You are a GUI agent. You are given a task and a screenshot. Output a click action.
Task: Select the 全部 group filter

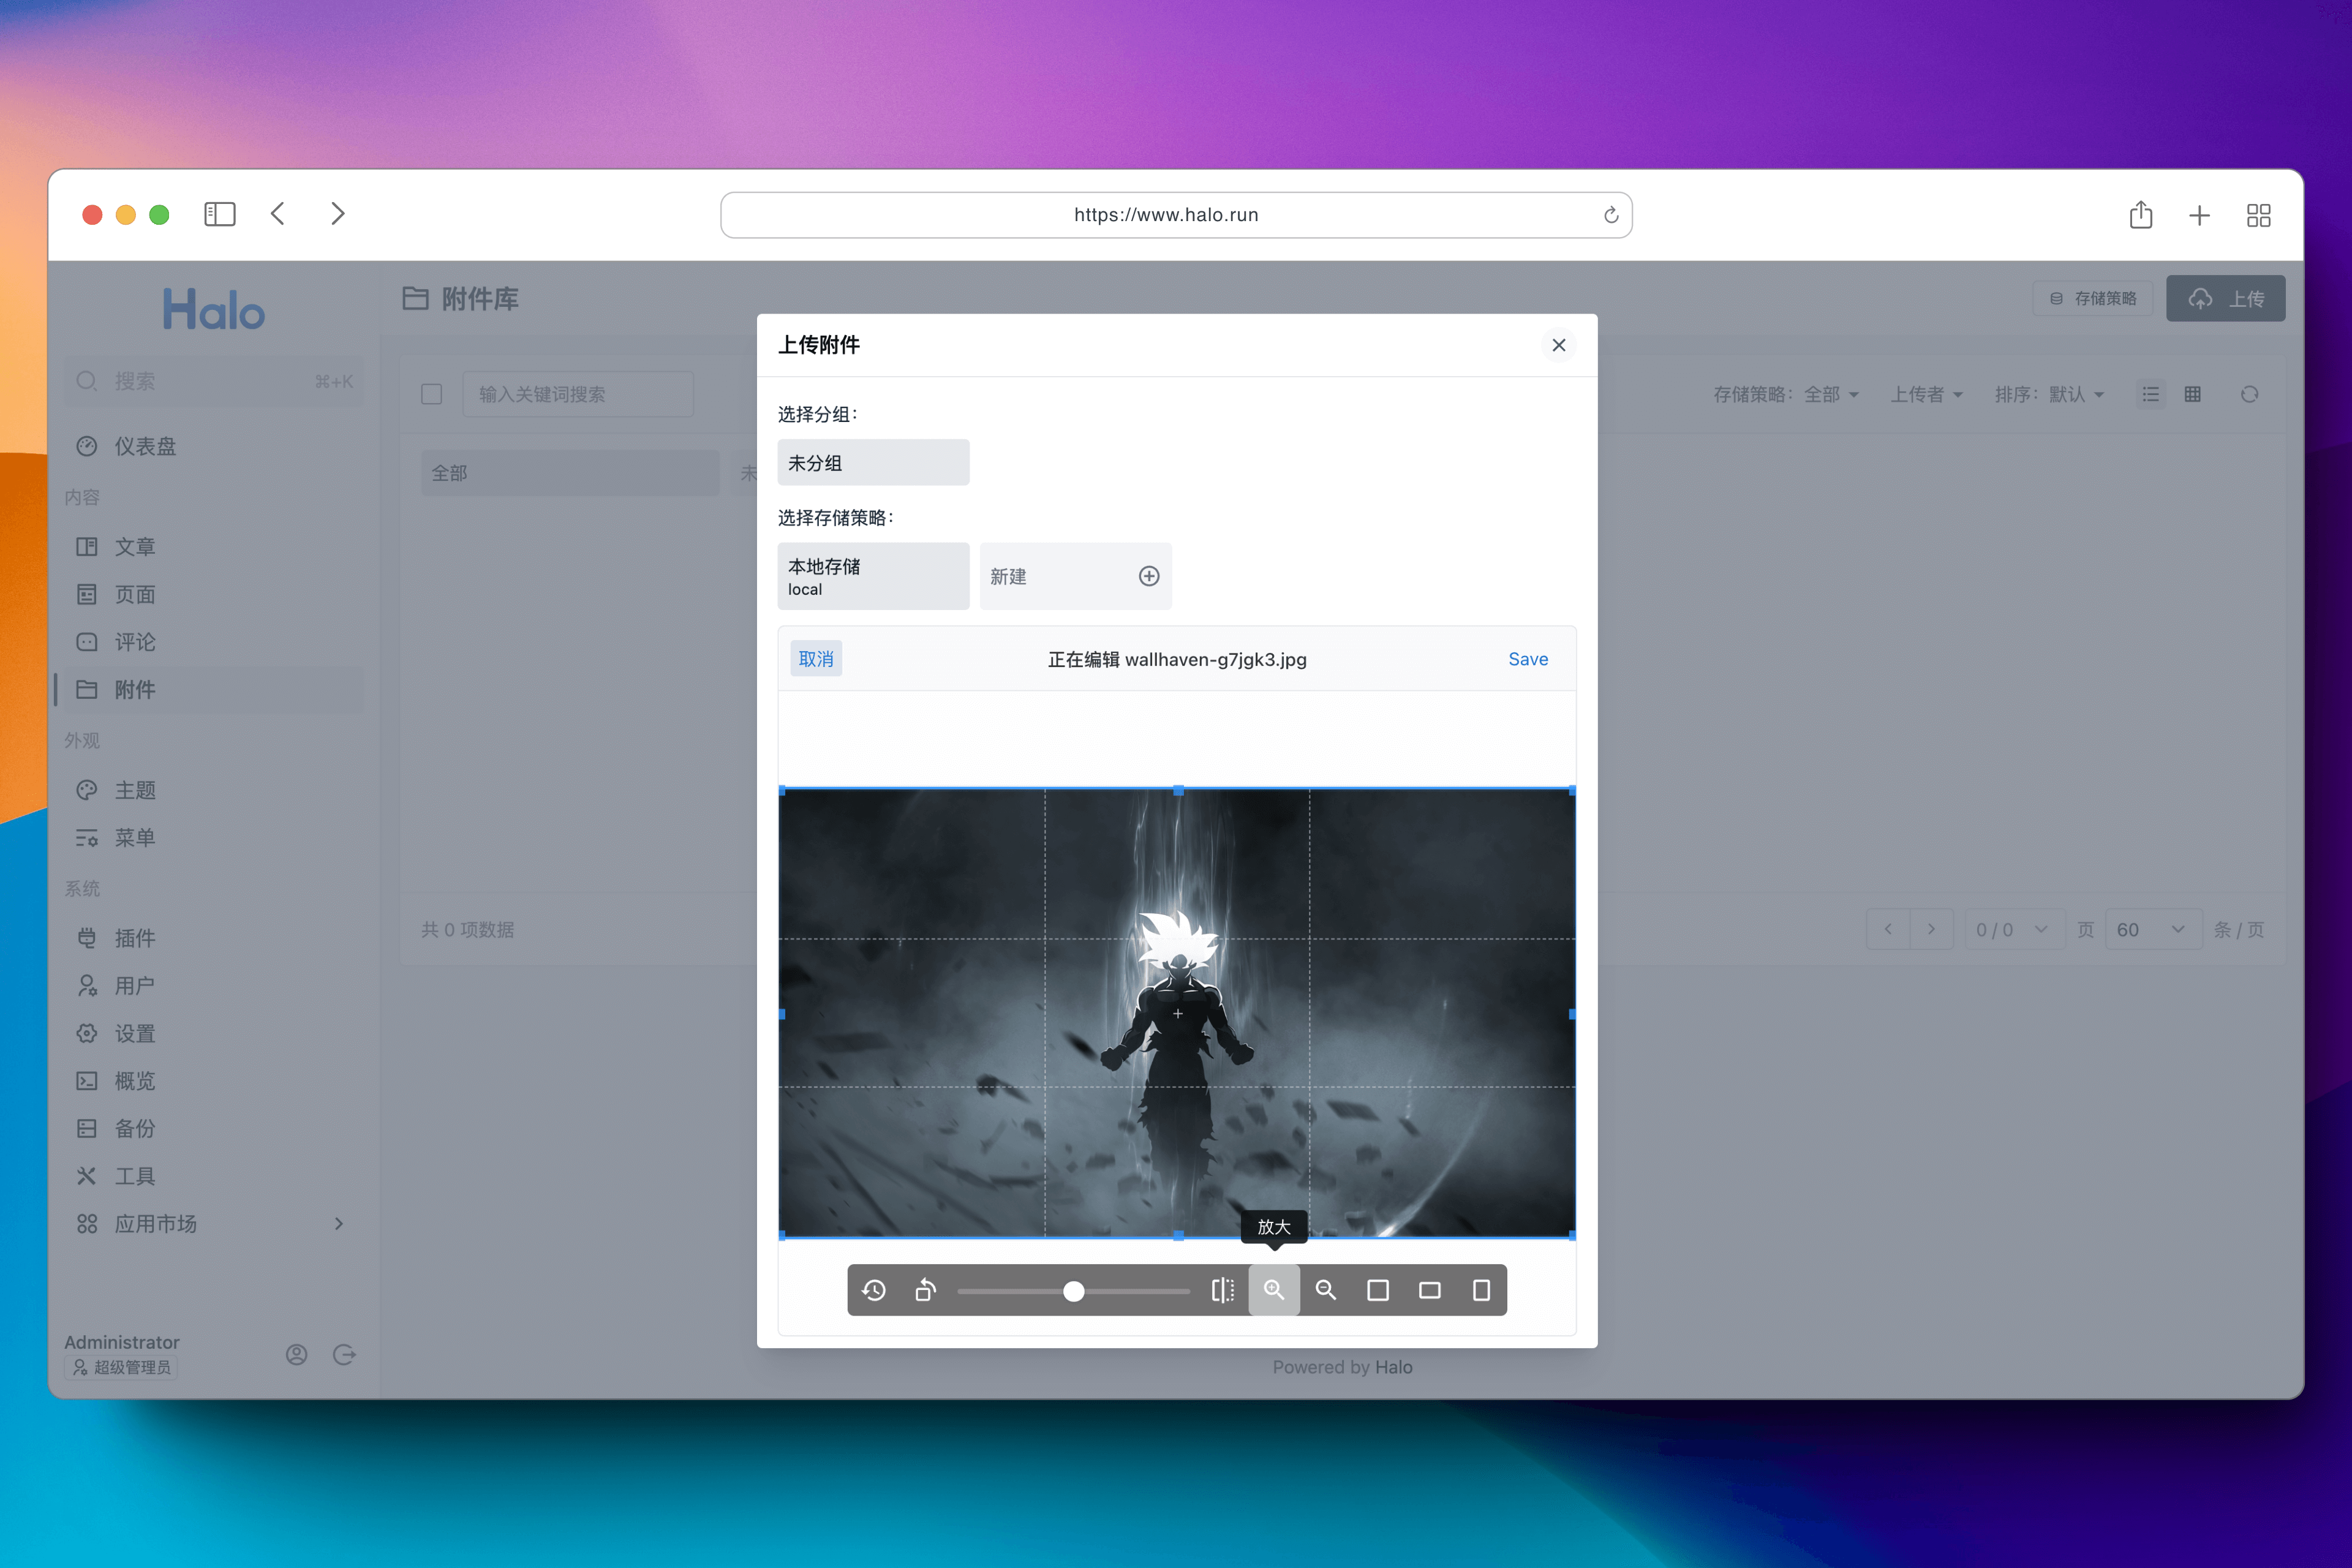(570, 473)
